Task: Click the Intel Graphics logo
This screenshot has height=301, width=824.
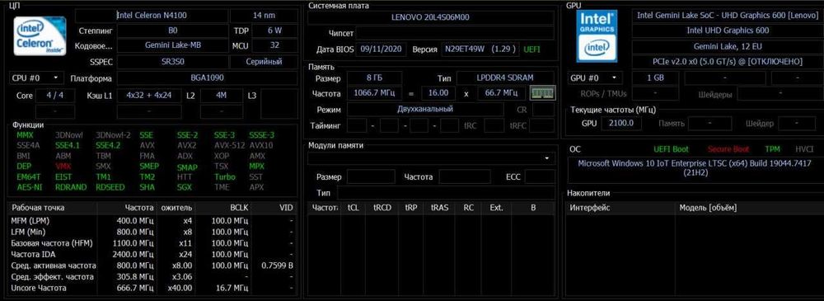Action: tap(597, 35)
